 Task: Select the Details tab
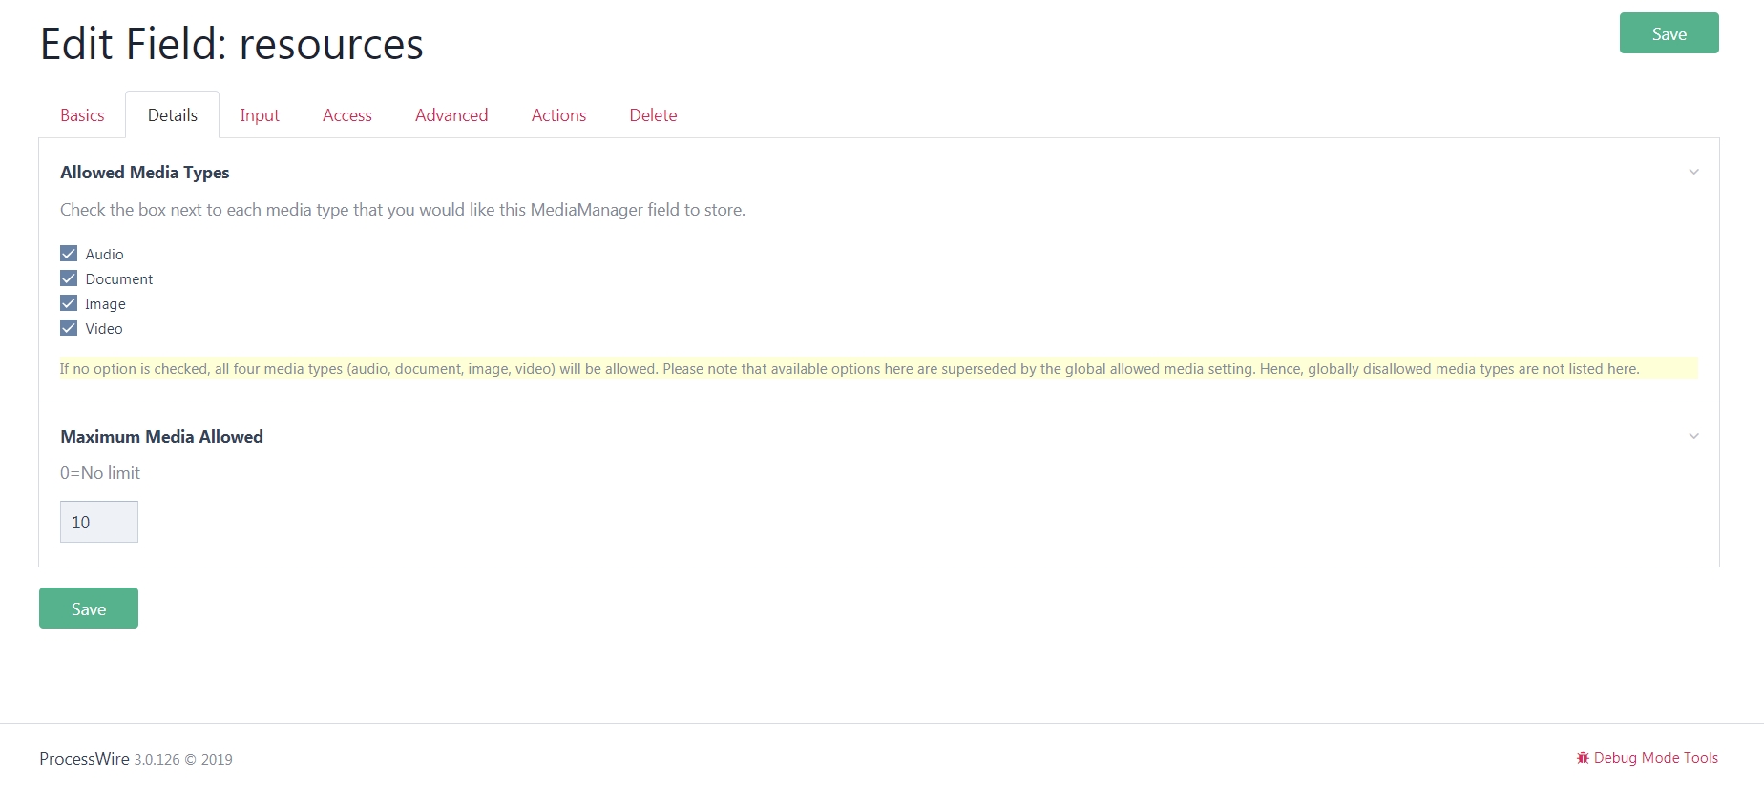(173, 115)
